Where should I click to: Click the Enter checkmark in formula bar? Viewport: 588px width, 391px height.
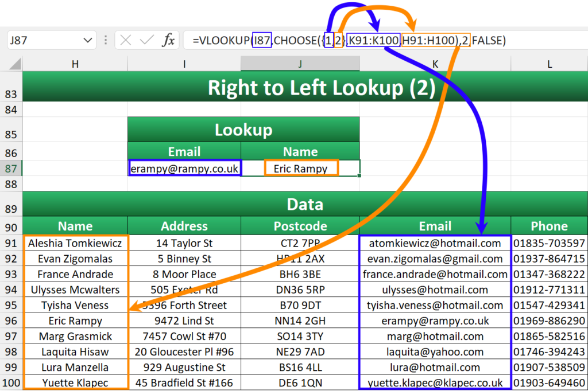click(147, 40)
